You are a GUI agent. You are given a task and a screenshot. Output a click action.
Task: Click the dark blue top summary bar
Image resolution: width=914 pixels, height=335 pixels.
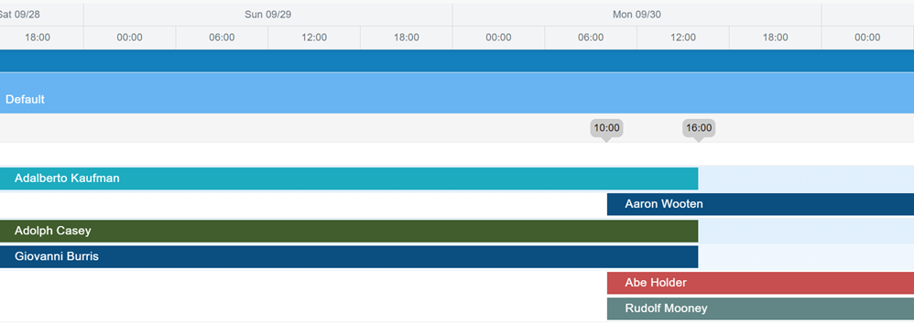[457, 60]
